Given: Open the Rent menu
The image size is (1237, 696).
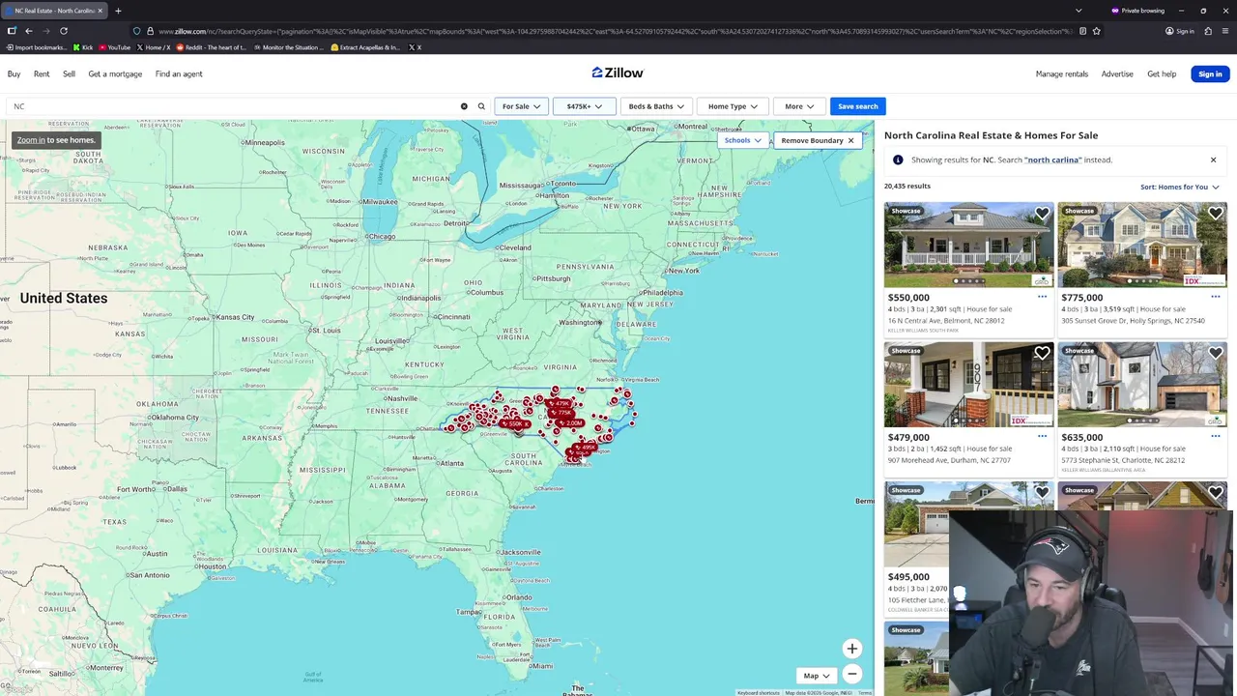Looking at the screenshot, I should coord(42,73).
